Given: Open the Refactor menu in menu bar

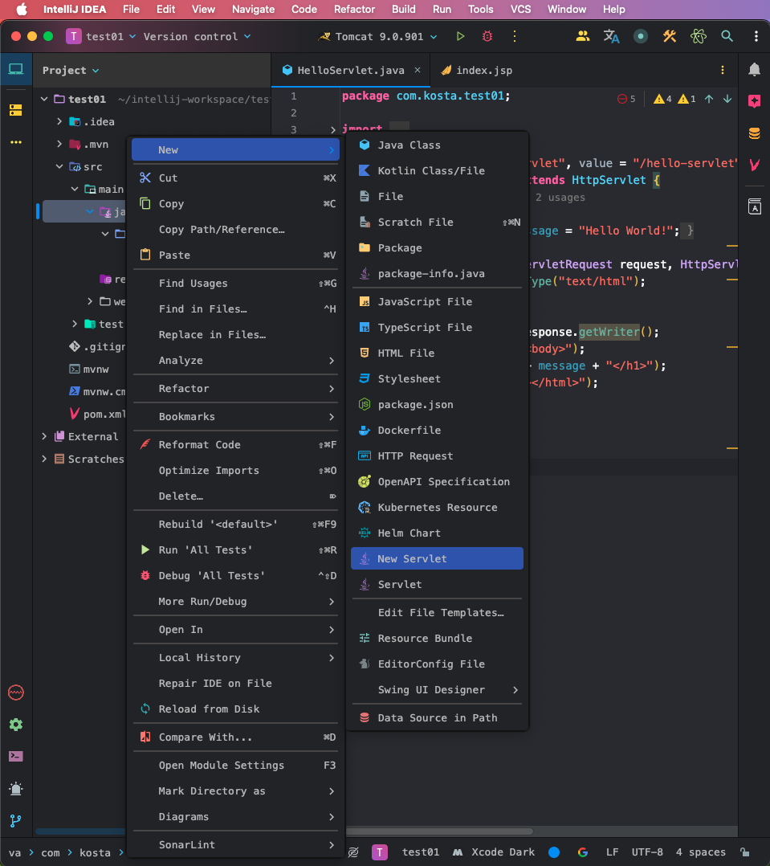Looking at the screenshot, I should click(x=354, y=10).
